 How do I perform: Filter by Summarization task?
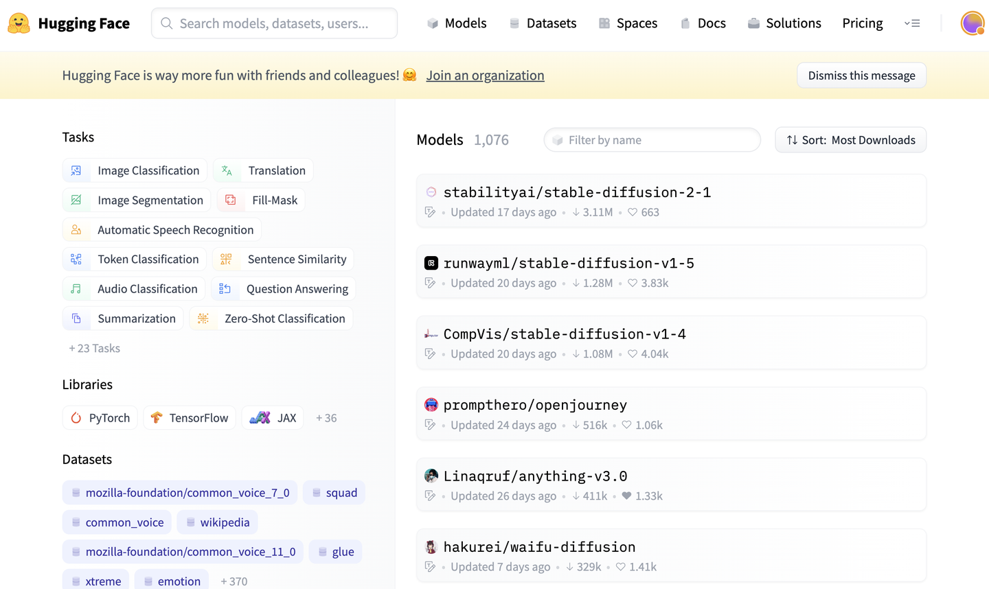123,319
